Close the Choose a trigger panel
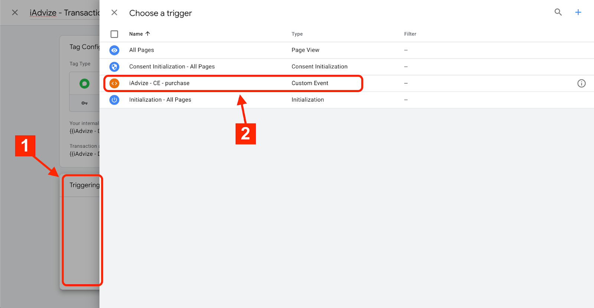The height and width of the screenshot is (308, 594). [x=114, y=13]
